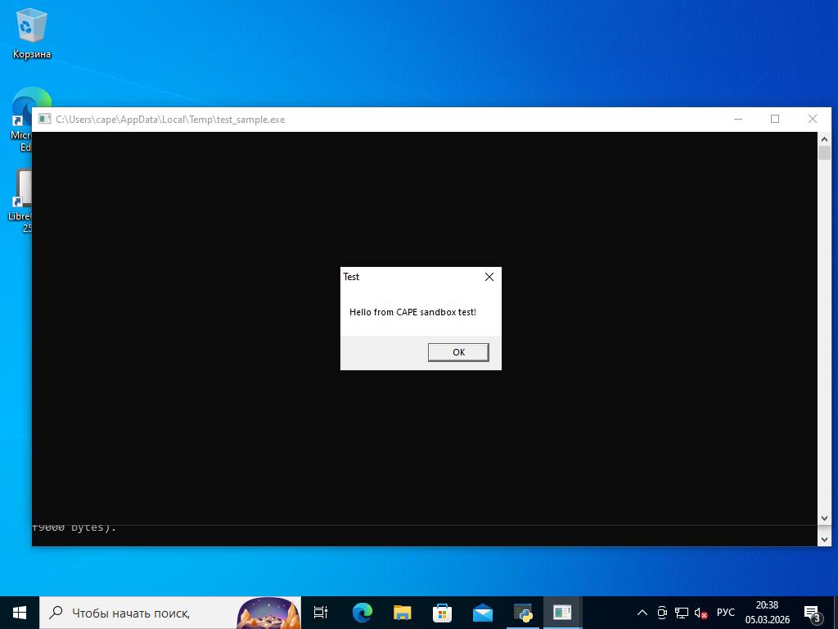Open console system menu via title icon
The height and width of the screenshot is (629, 838).
tap(44, 119)
